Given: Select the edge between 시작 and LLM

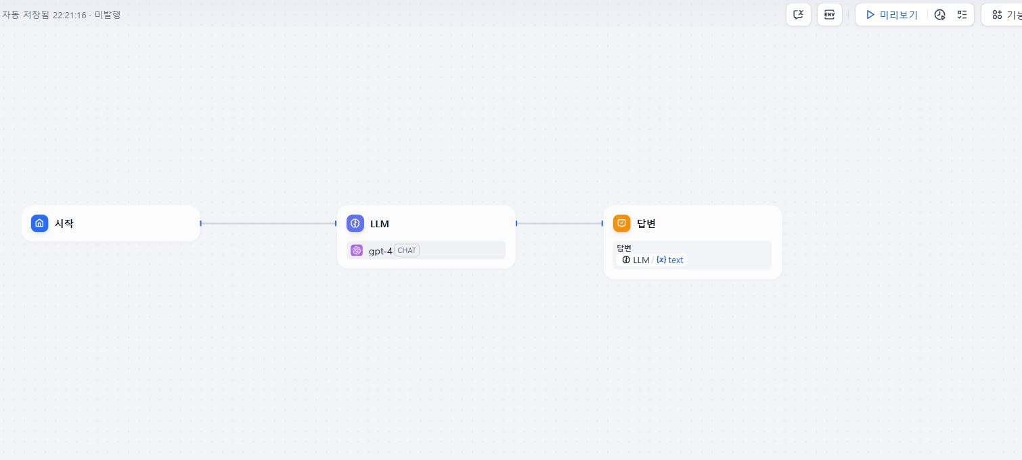Looking at the screenshot, I should 268,223.
